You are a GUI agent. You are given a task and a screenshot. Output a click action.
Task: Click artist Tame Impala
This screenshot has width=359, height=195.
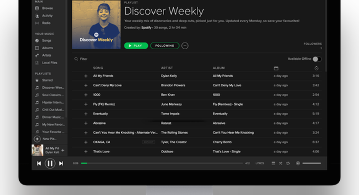pyautogui.click(x=170, y=114)
